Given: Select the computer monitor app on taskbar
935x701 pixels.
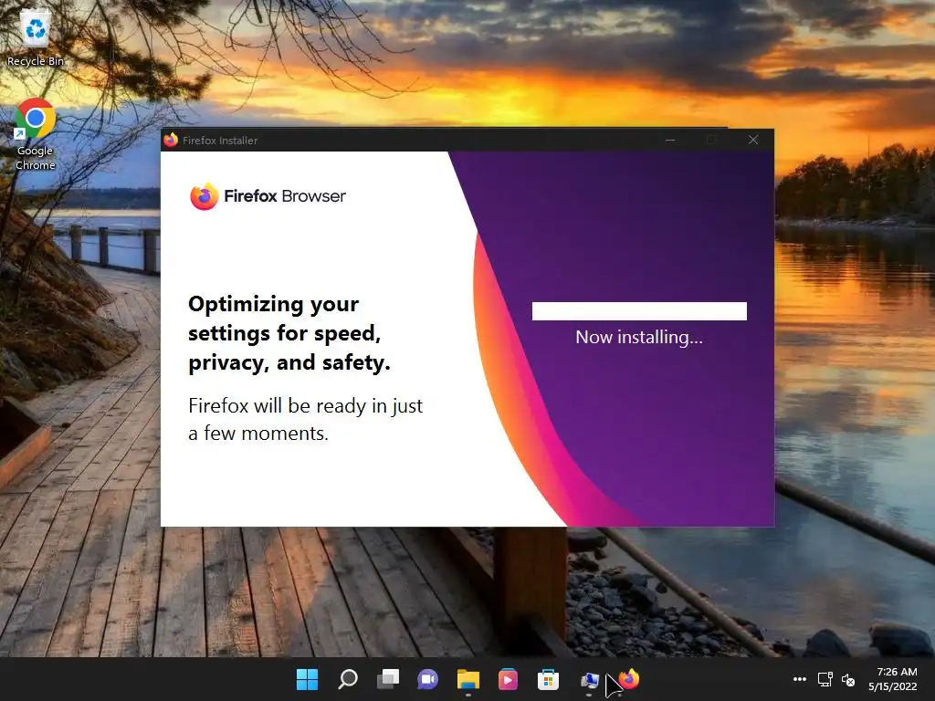Looking at the screenshot, I should click(589, 679).
